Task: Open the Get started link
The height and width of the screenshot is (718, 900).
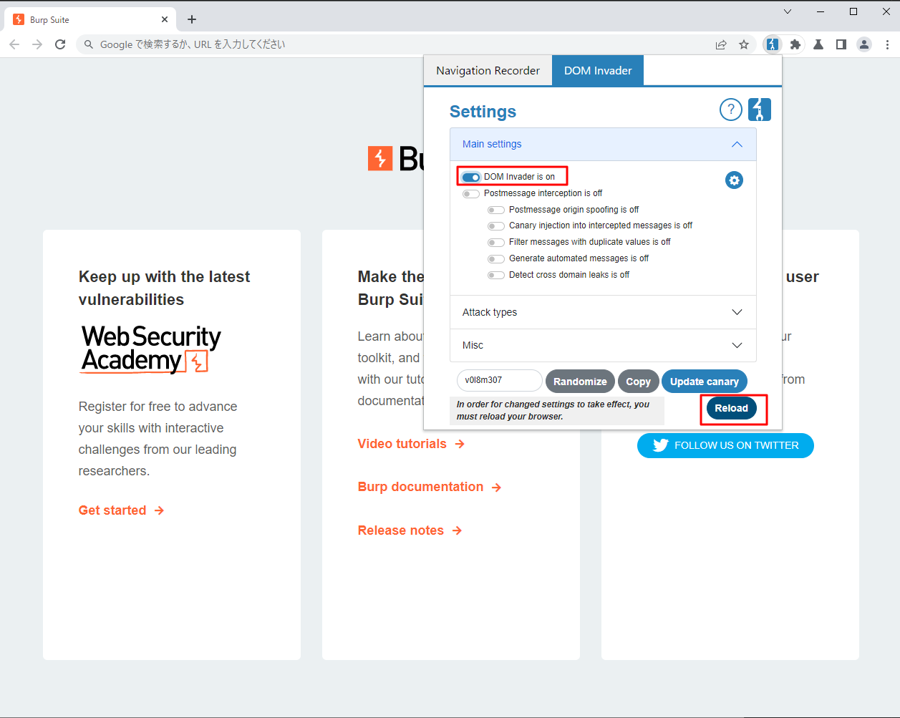Action: 122,510
